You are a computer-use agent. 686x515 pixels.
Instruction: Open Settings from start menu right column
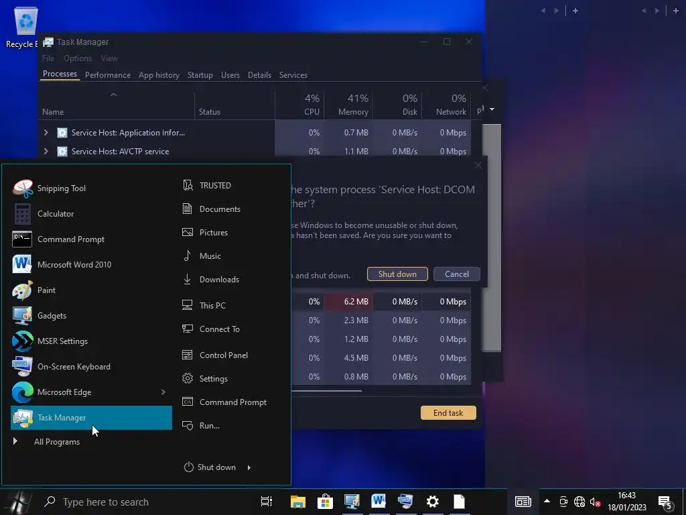pos(205,378)
